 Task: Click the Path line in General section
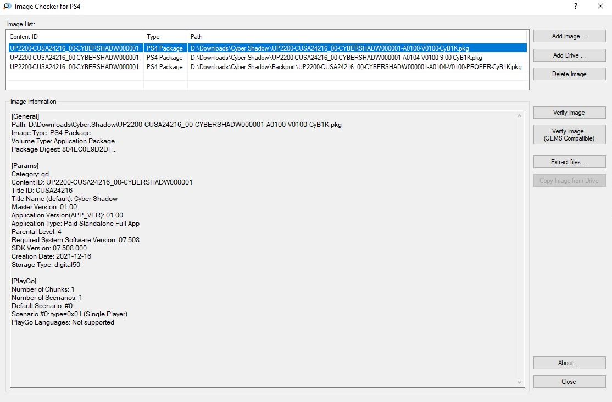(x=176, y=125)
